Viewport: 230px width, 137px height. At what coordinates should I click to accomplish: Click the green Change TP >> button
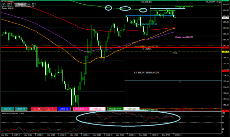tap(115, 109)
